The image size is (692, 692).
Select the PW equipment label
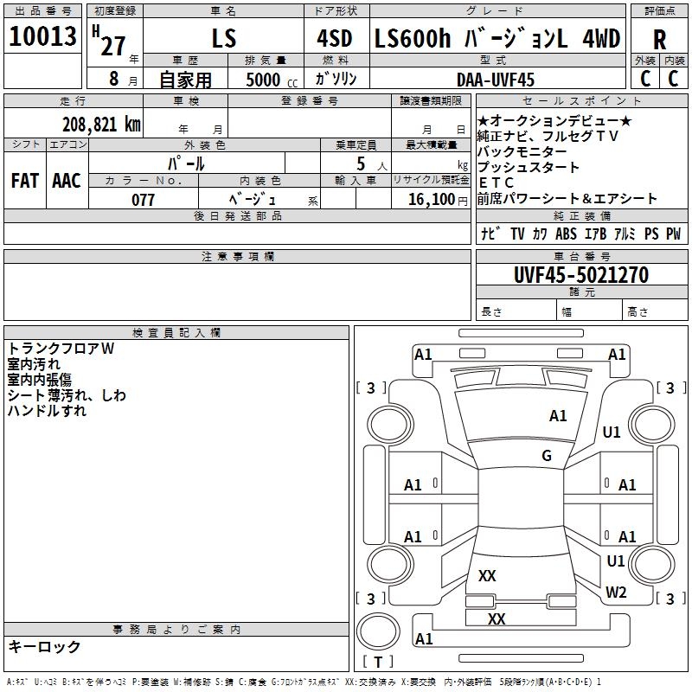click(x=673, y=234)
